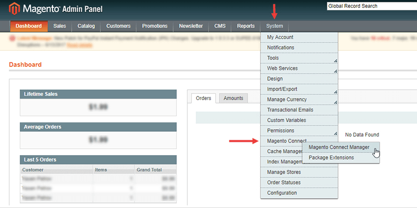
Task: Click the Average Orders heading
Action: pos(43,127)
